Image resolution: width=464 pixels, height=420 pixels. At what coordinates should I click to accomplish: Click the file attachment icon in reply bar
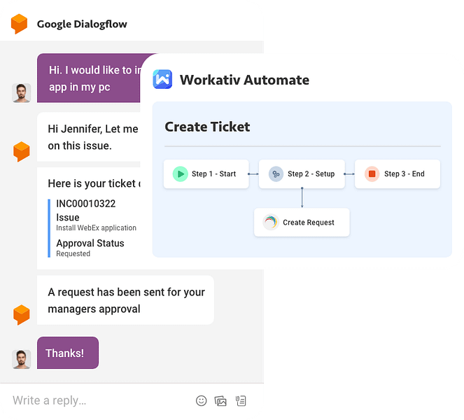[241, 401]
